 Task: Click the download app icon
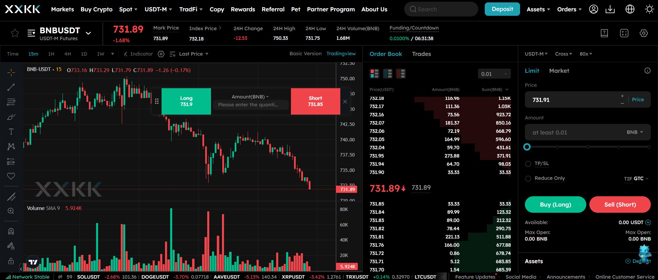click(610, 9)
